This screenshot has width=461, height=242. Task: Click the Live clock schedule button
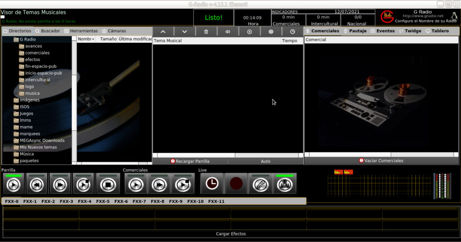coord(212,184)
